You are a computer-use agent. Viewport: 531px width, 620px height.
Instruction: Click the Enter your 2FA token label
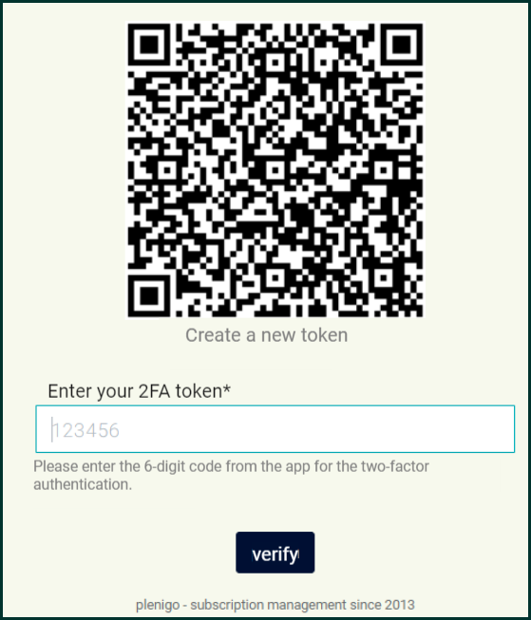point(139,391)
